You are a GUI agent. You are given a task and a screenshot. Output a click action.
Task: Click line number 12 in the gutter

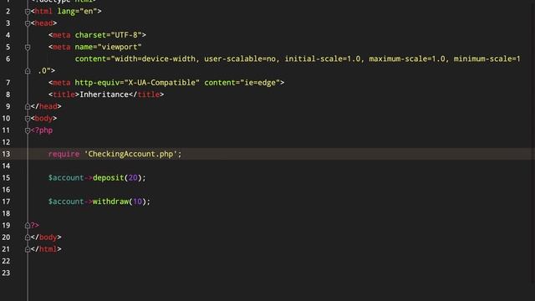pyautogui.click(x=6, y=142)
